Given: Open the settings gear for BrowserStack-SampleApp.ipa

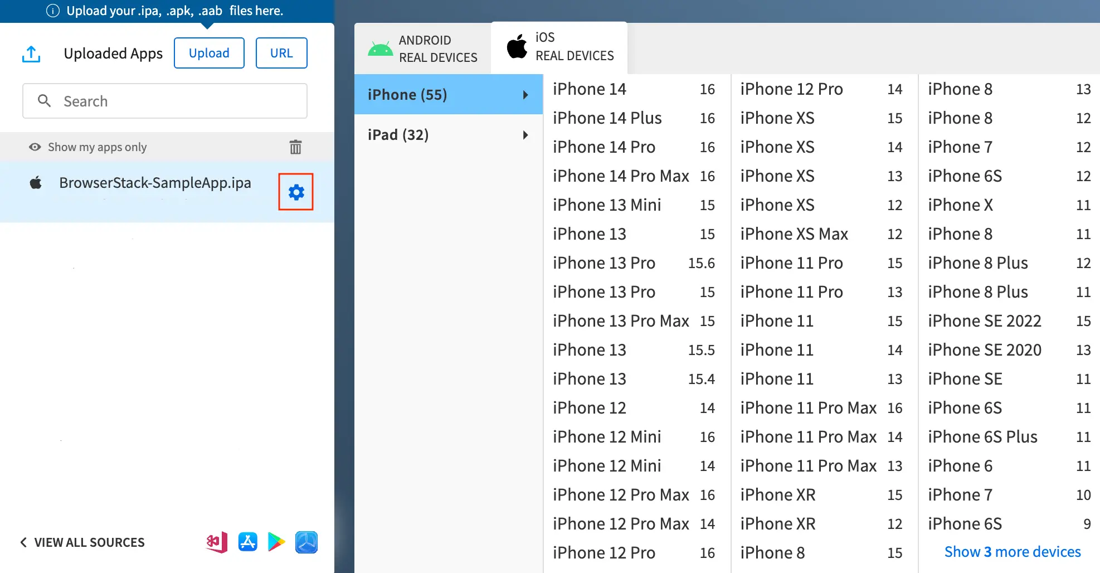Looking at the screenshot, I should (x=296, y=192).
